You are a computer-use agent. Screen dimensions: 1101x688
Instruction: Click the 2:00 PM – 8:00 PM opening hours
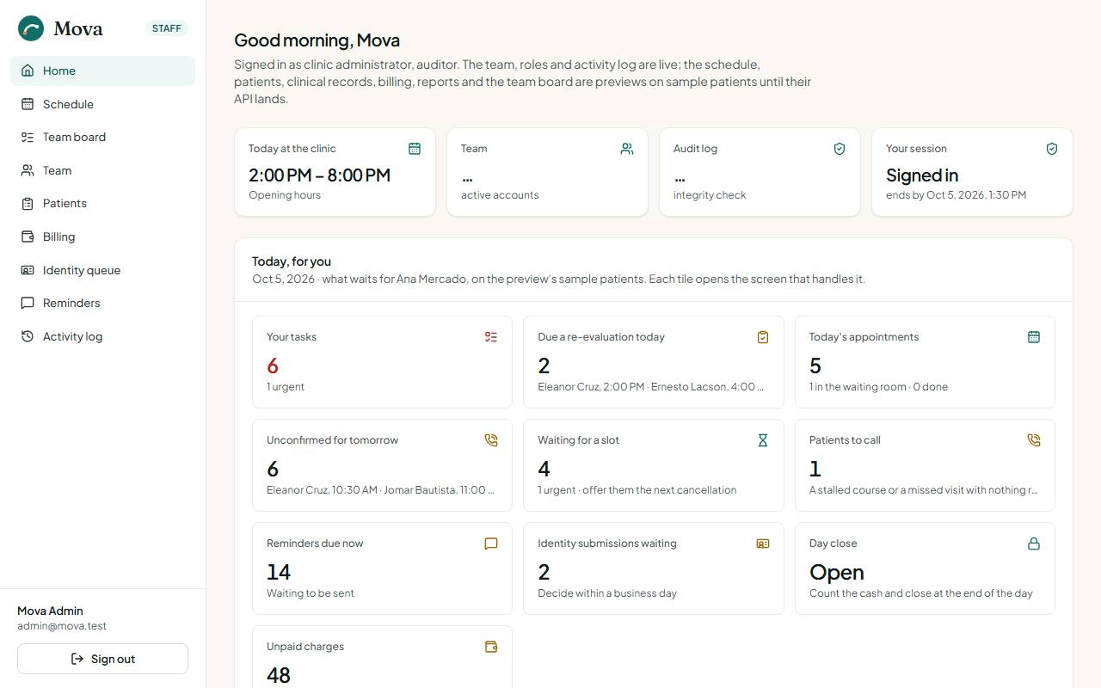click(x=319, y=175)
